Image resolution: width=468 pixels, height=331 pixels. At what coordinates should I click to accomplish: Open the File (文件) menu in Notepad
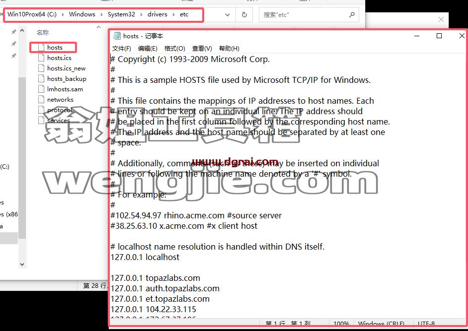(x=122, y=49)
